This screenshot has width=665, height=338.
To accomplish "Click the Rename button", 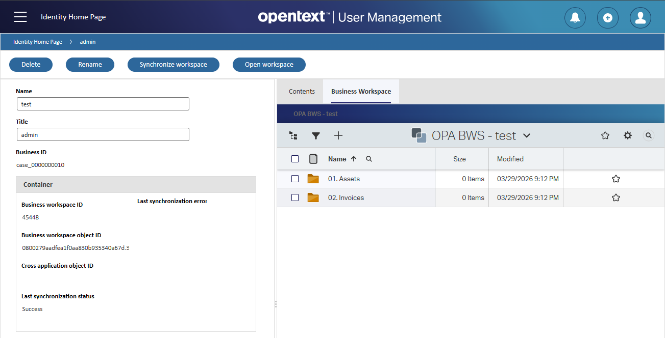I will pos(90,65).
